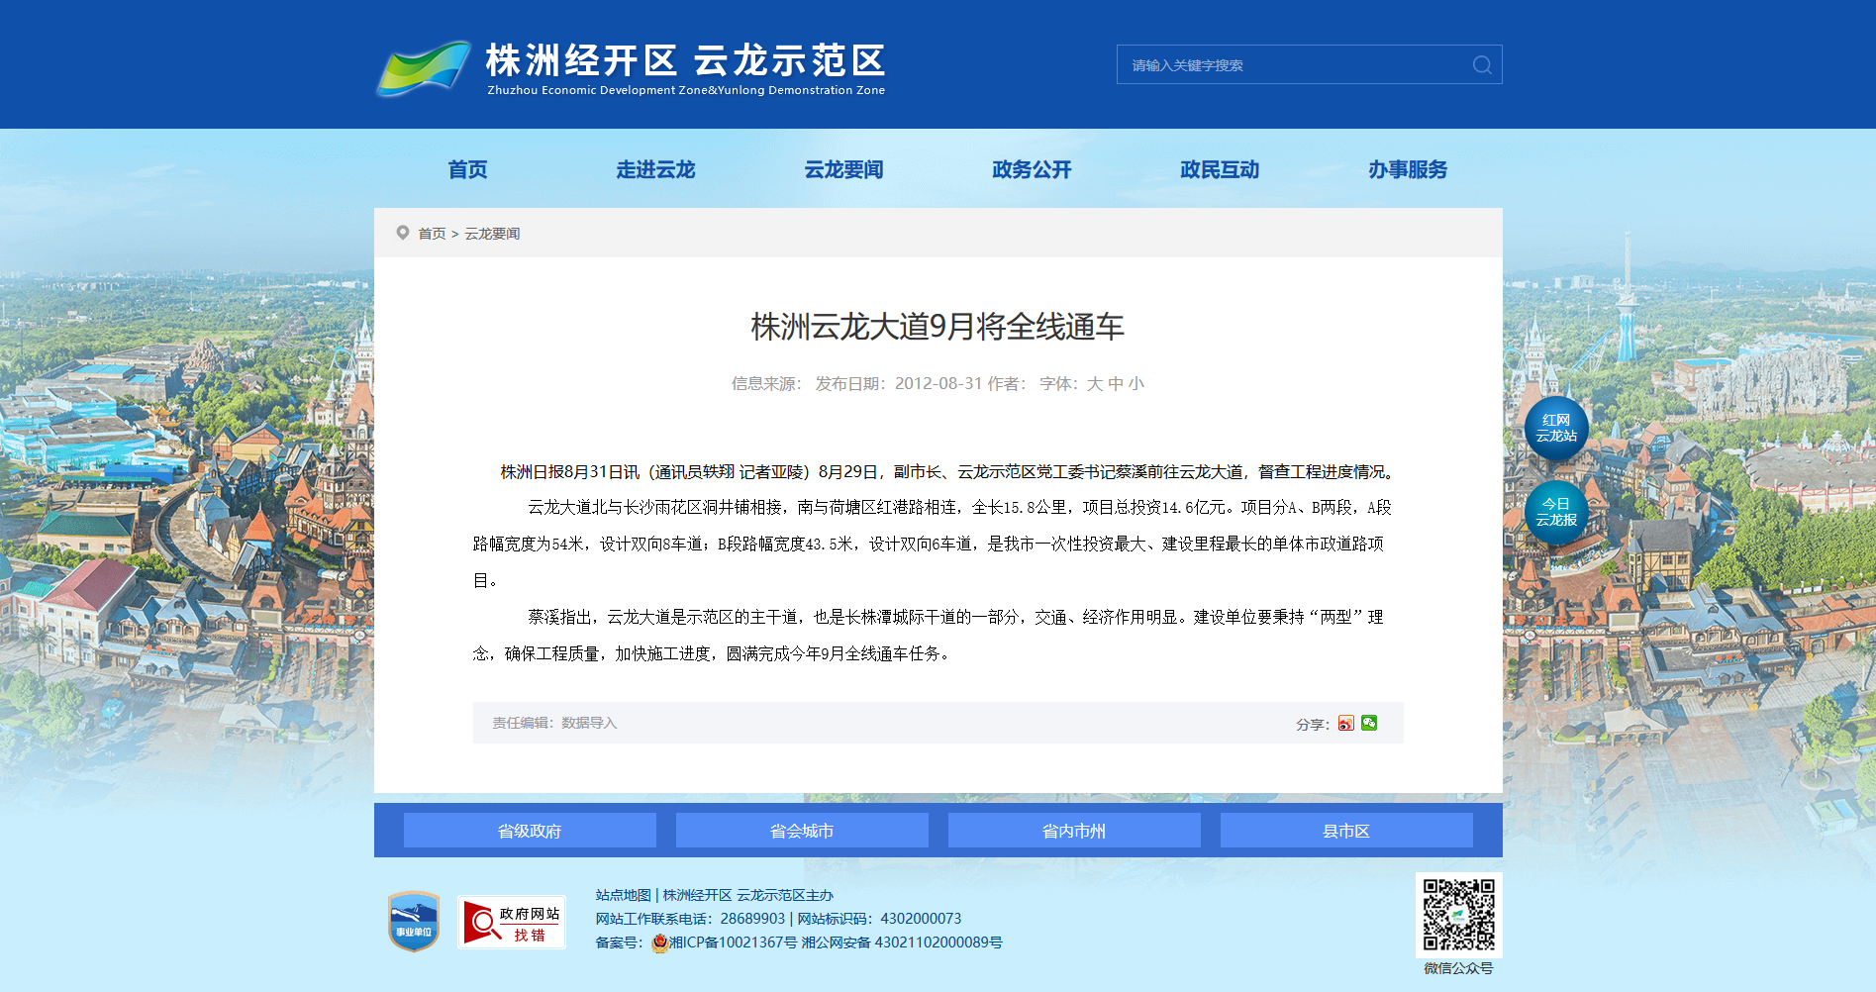Open the 云龙要闻 navigation menu
The width and height of the screenshot is (1876, 992).
pyautogui.click(x=843, y=169)
